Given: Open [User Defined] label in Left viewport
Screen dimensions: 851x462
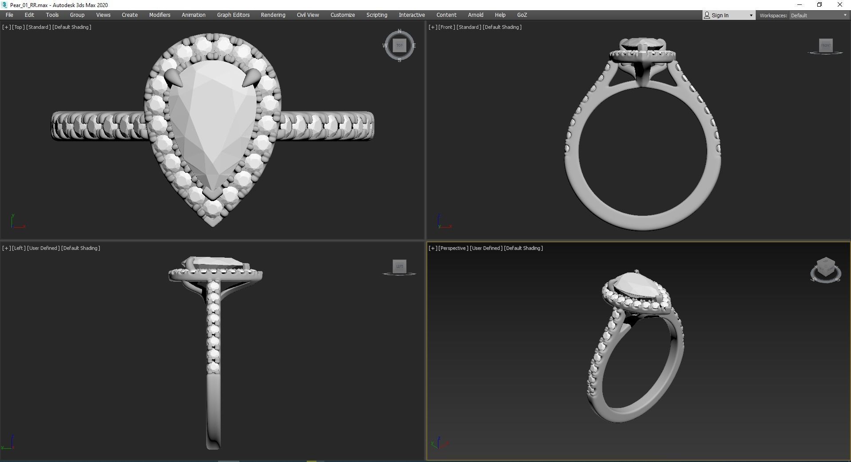Looking at the screenshot, I should point(43,248).
